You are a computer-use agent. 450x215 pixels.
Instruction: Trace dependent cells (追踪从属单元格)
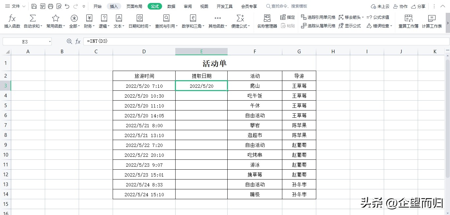tap(318, 26)
